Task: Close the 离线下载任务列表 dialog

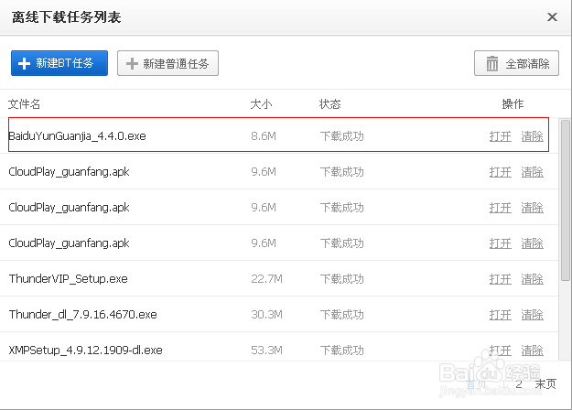Action: coord(552,16)
